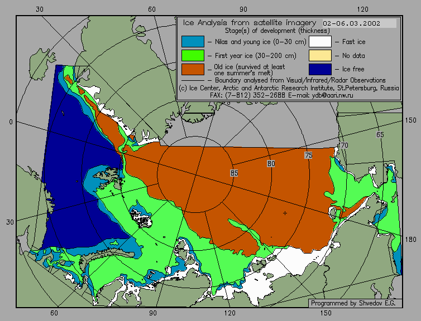Click 'Nilas and young ice (0-30 cm)' label
The height and width of the screenshot is (321, 421).
(260, 42)
